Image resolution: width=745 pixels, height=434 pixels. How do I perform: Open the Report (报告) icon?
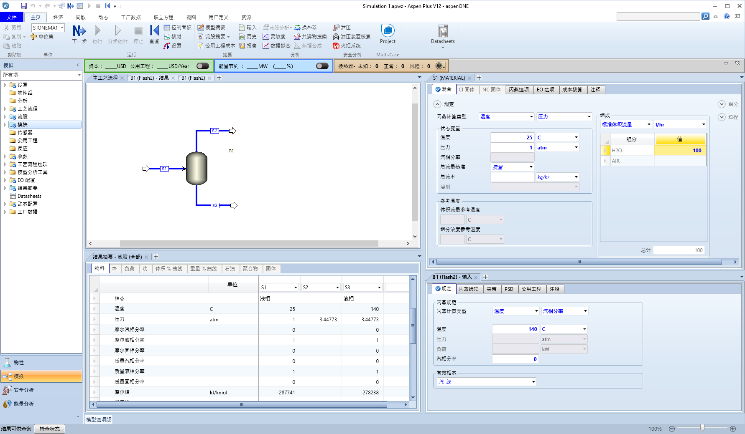[247, 46]
